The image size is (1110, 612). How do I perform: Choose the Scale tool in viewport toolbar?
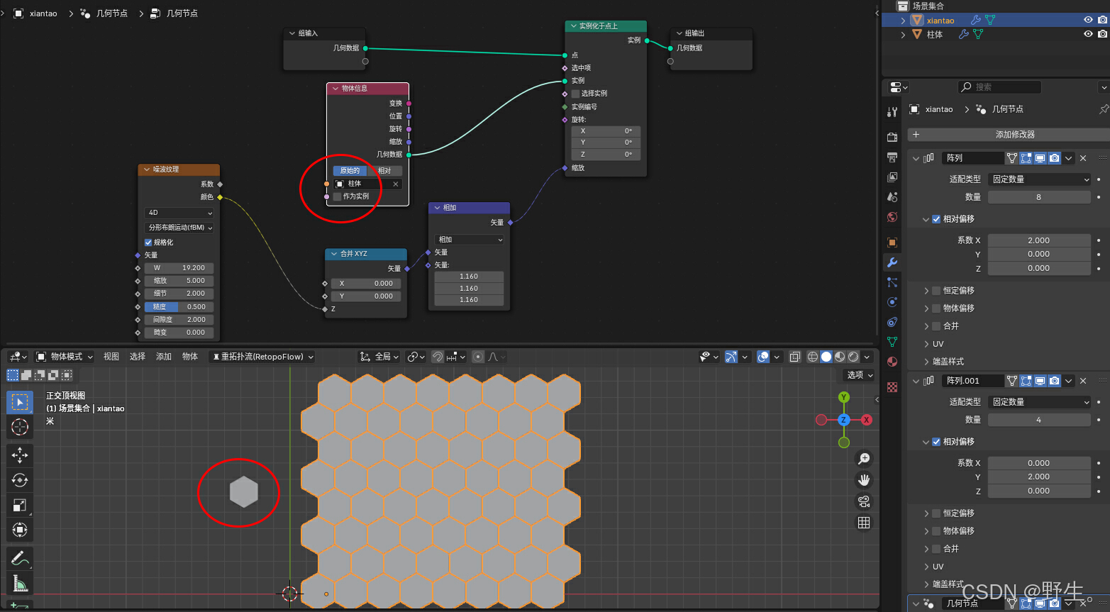20,505
